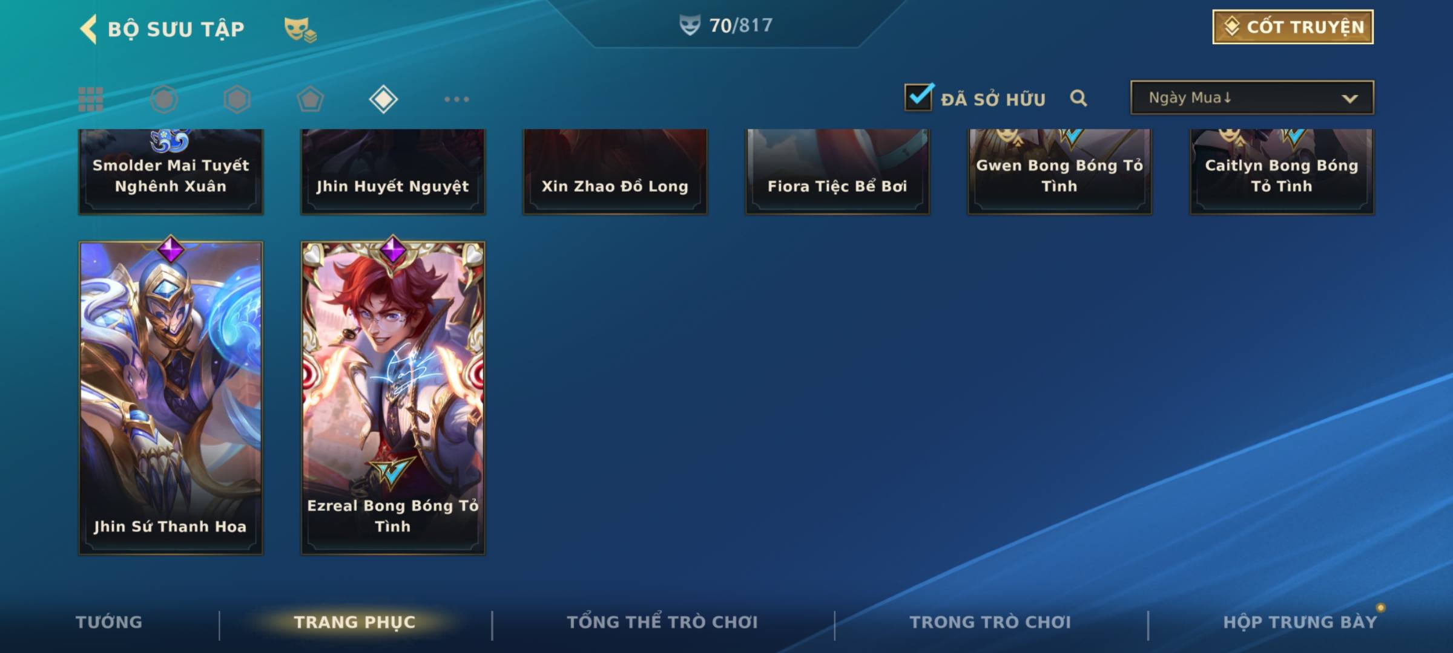
Task: Open the Xin Zhao Đồ Long skin card
Action: (615, 171)
